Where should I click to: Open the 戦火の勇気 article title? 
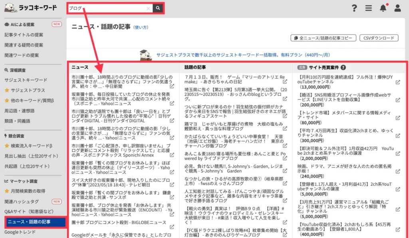pos(234,216)
